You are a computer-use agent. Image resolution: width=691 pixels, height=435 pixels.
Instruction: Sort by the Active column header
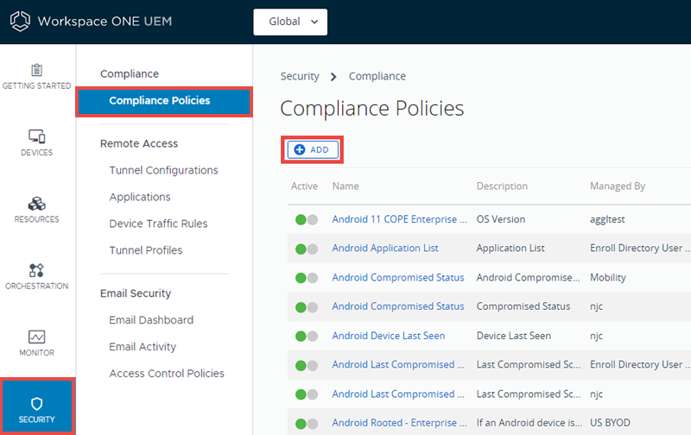click(304, 186)
